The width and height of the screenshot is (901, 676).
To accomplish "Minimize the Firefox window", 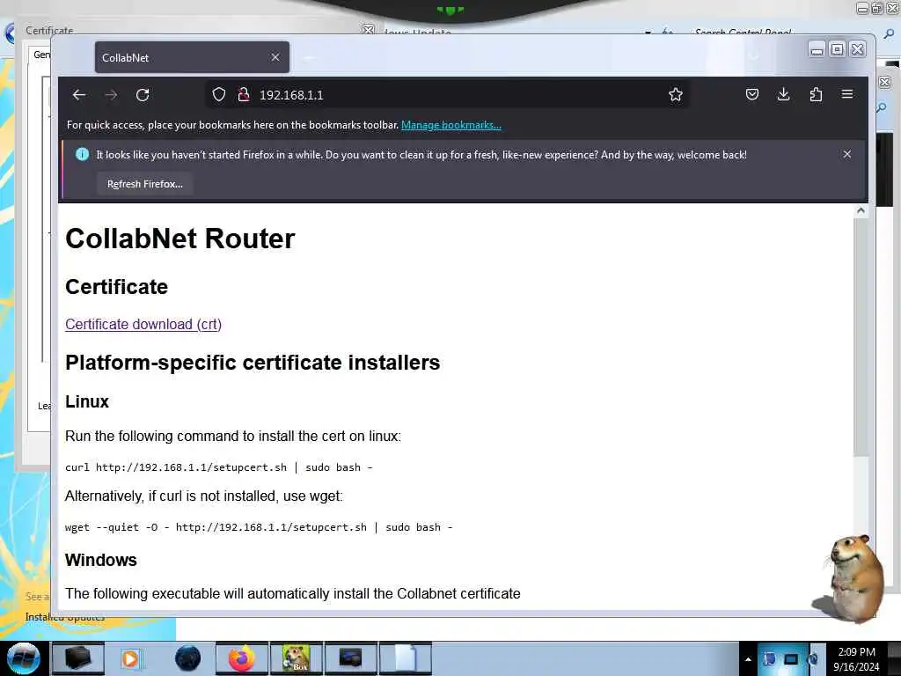I will point(817,50).
